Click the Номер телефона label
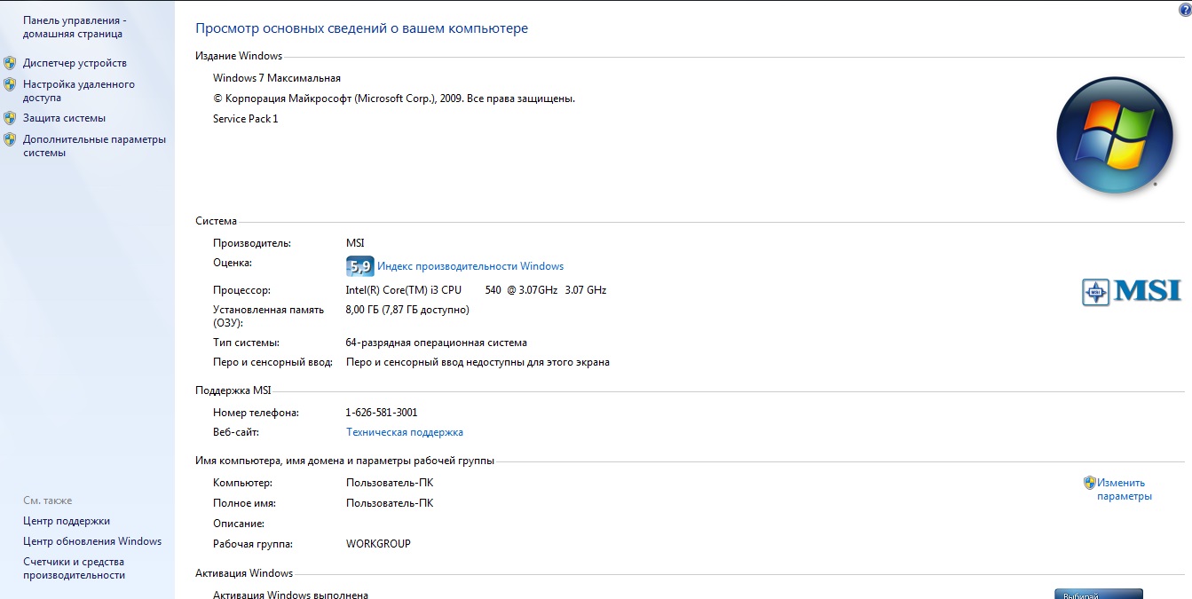 256,413
